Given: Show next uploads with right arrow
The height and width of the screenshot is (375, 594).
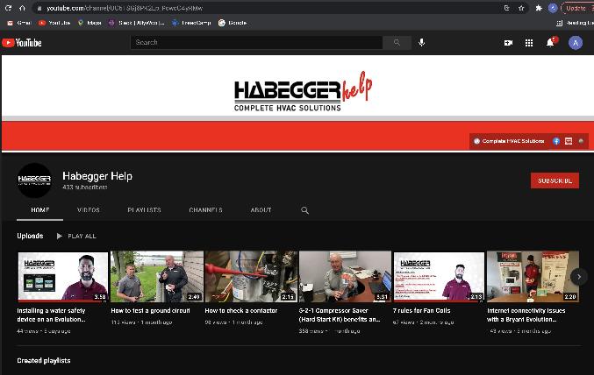Looking at the screenshot, I should (x=579, y=277).
